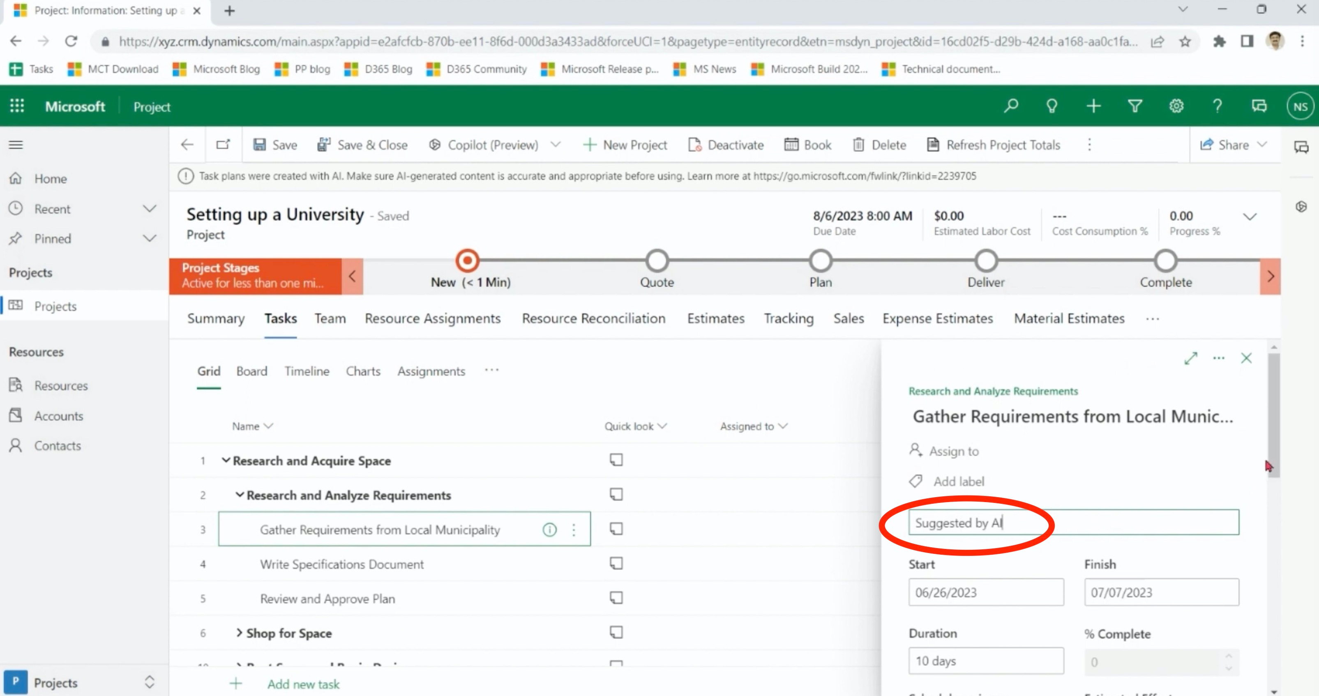Toggle the hamburger navigation menu
The width and height of the screenshot is (1319, 696).
(16, 145)
